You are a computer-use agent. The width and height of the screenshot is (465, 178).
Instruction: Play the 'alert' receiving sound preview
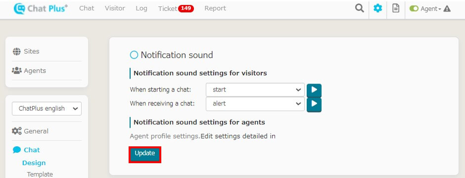tap(314, 104)
